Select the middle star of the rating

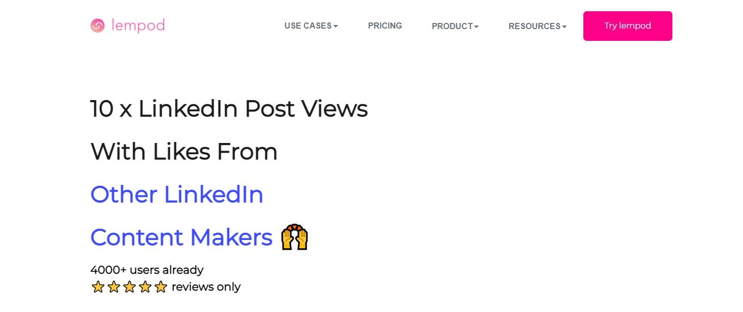tap(129, 287)
